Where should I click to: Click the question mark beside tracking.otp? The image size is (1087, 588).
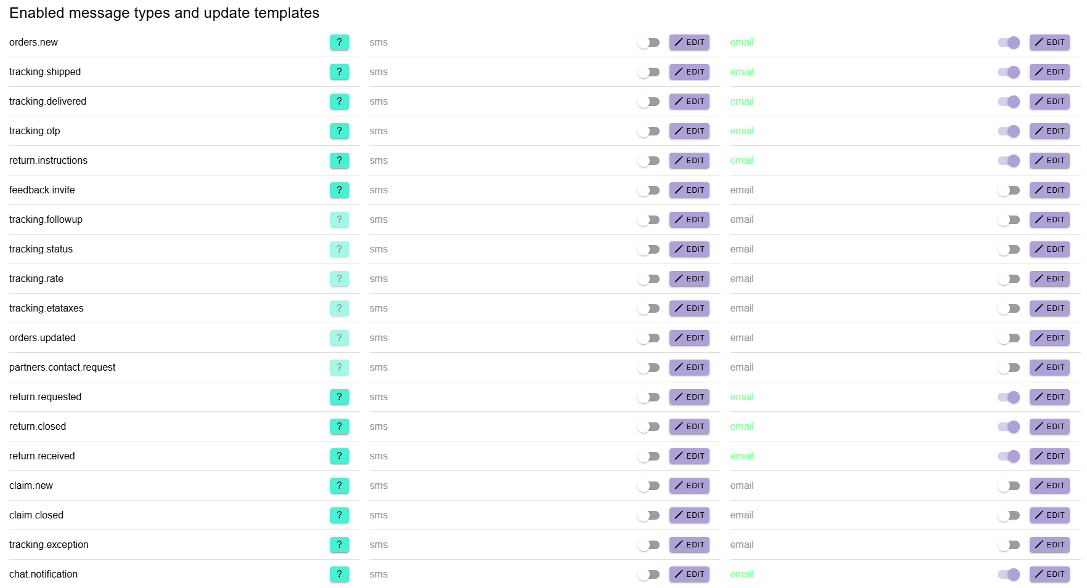(x=339, y=131)
